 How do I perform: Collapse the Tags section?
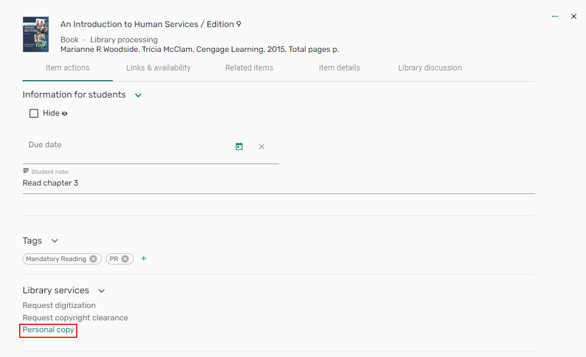coord(55,241)
